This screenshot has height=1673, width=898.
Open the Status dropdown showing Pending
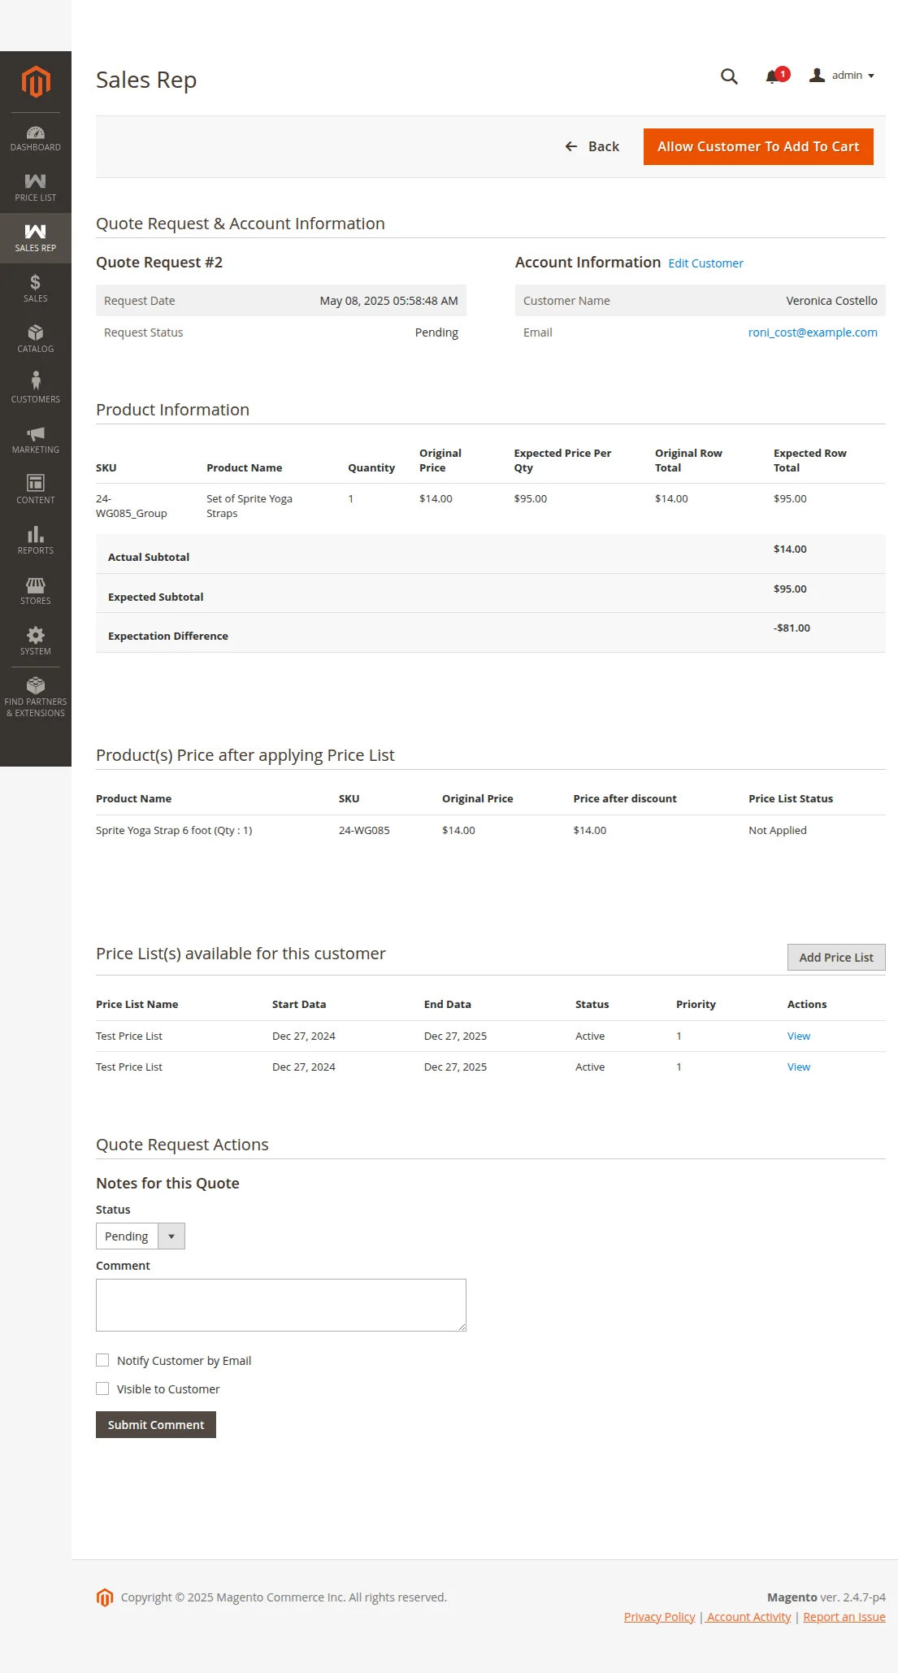tap(140, 1236)
